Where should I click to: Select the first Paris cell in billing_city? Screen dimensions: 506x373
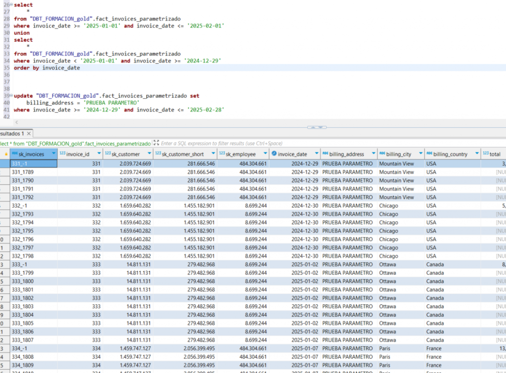click(385, 348)
